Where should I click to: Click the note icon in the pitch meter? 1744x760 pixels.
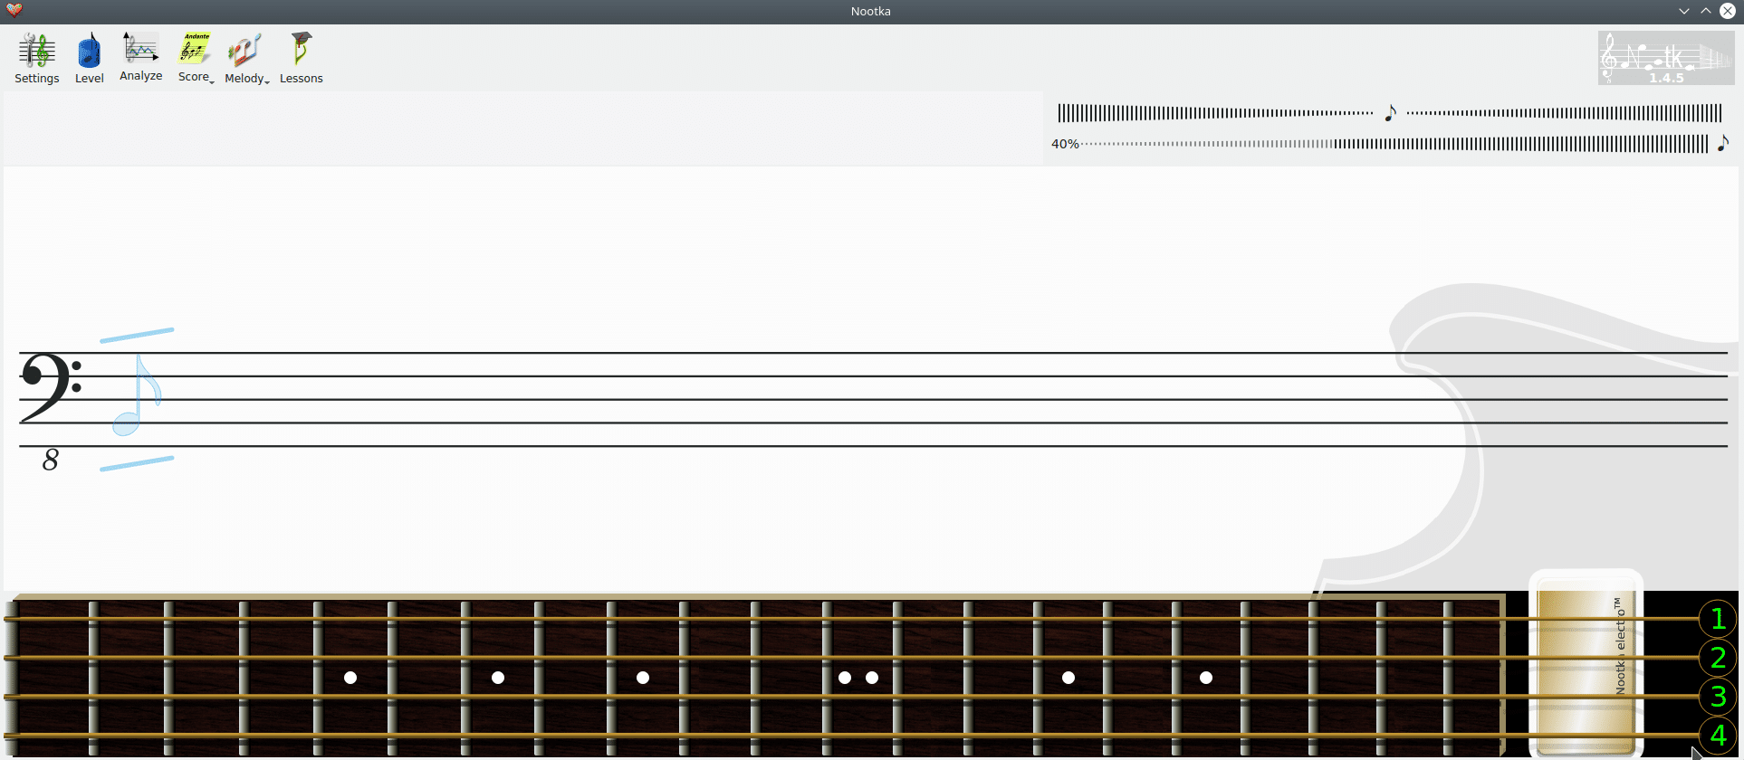point(1390,113)
